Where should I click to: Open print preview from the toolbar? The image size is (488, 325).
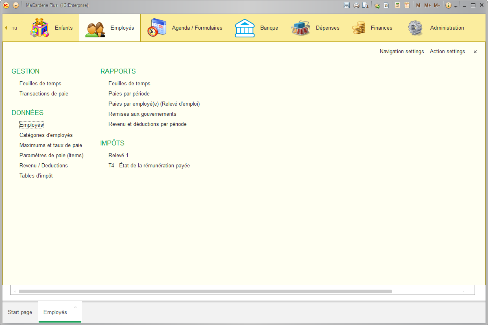click(x=366, y=5)
